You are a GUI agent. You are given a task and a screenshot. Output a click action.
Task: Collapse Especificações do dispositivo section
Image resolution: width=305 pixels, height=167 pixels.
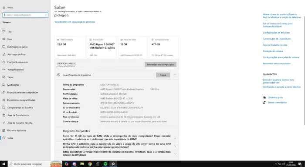(x=175, y=75)
